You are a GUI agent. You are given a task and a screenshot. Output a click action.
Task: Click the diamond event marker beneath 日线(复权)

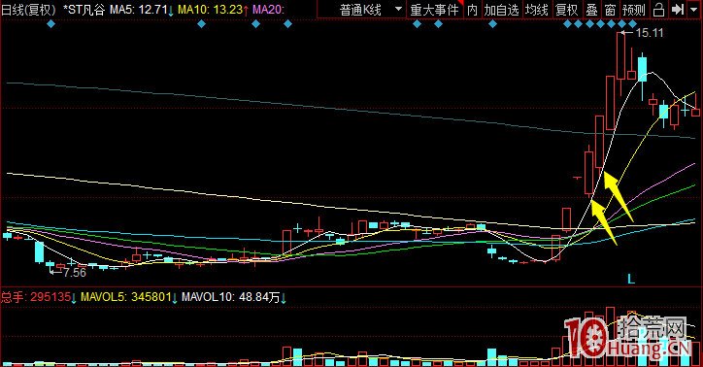pyautogui.click(x=51, y=24)
